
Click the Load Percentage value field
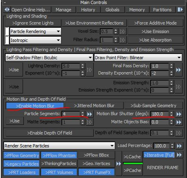(x=162, y=146)
